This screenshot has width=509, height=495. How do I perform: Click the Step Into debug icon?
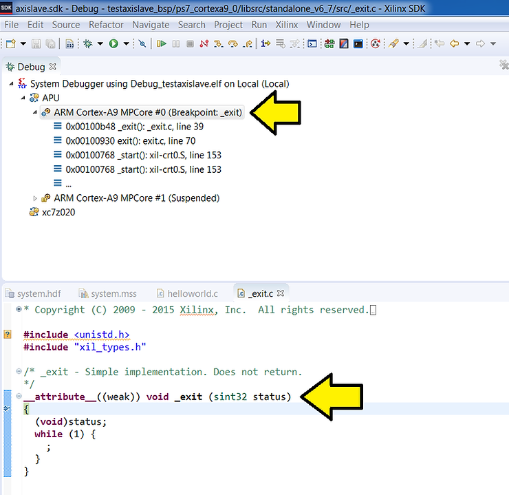click(x=218, y=43)
